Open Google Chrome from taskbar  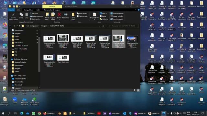click(x=39, y=113)
